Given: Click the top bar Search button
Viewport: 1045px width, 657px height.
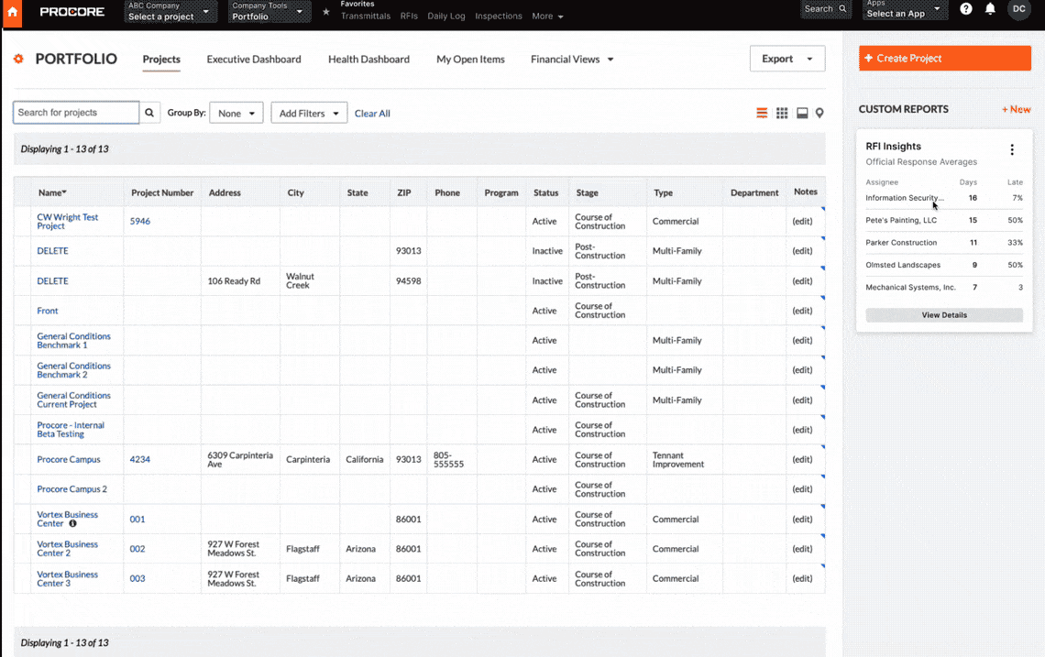Looking at the screenshot, I should coord(825,8).
